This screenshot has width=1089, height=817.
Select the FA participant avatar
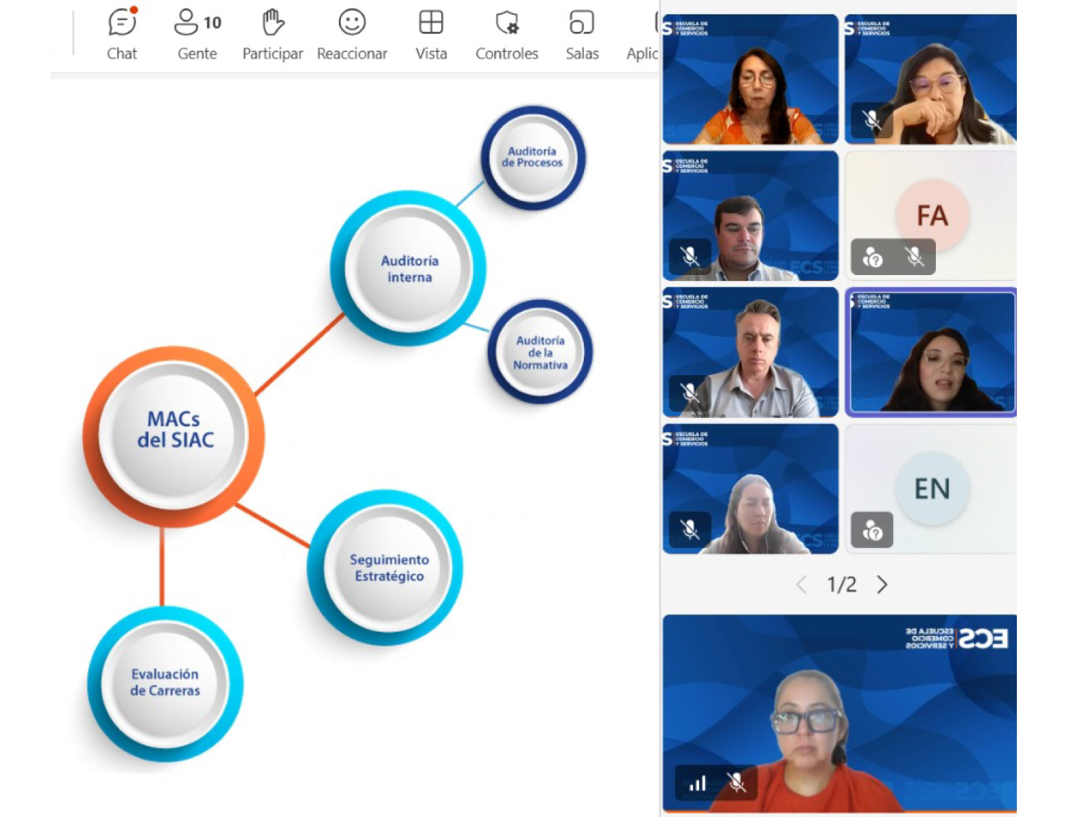click(932, 215)
